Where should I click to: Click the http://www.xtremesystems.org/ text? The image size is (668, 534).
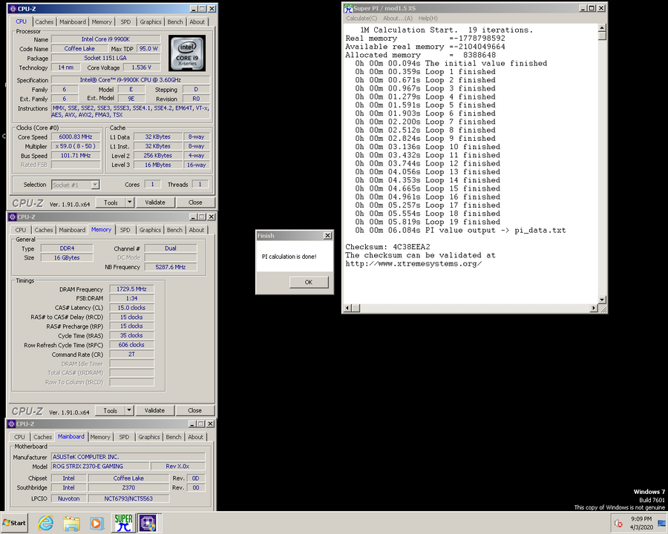click(x=413, y=263)
